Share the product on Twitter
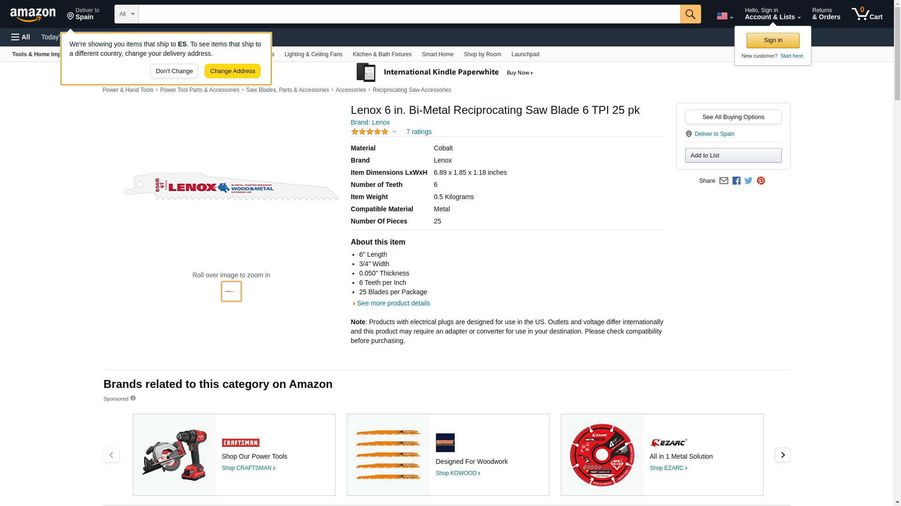Viewport: 901px width, 506px height. pos(748,181)
